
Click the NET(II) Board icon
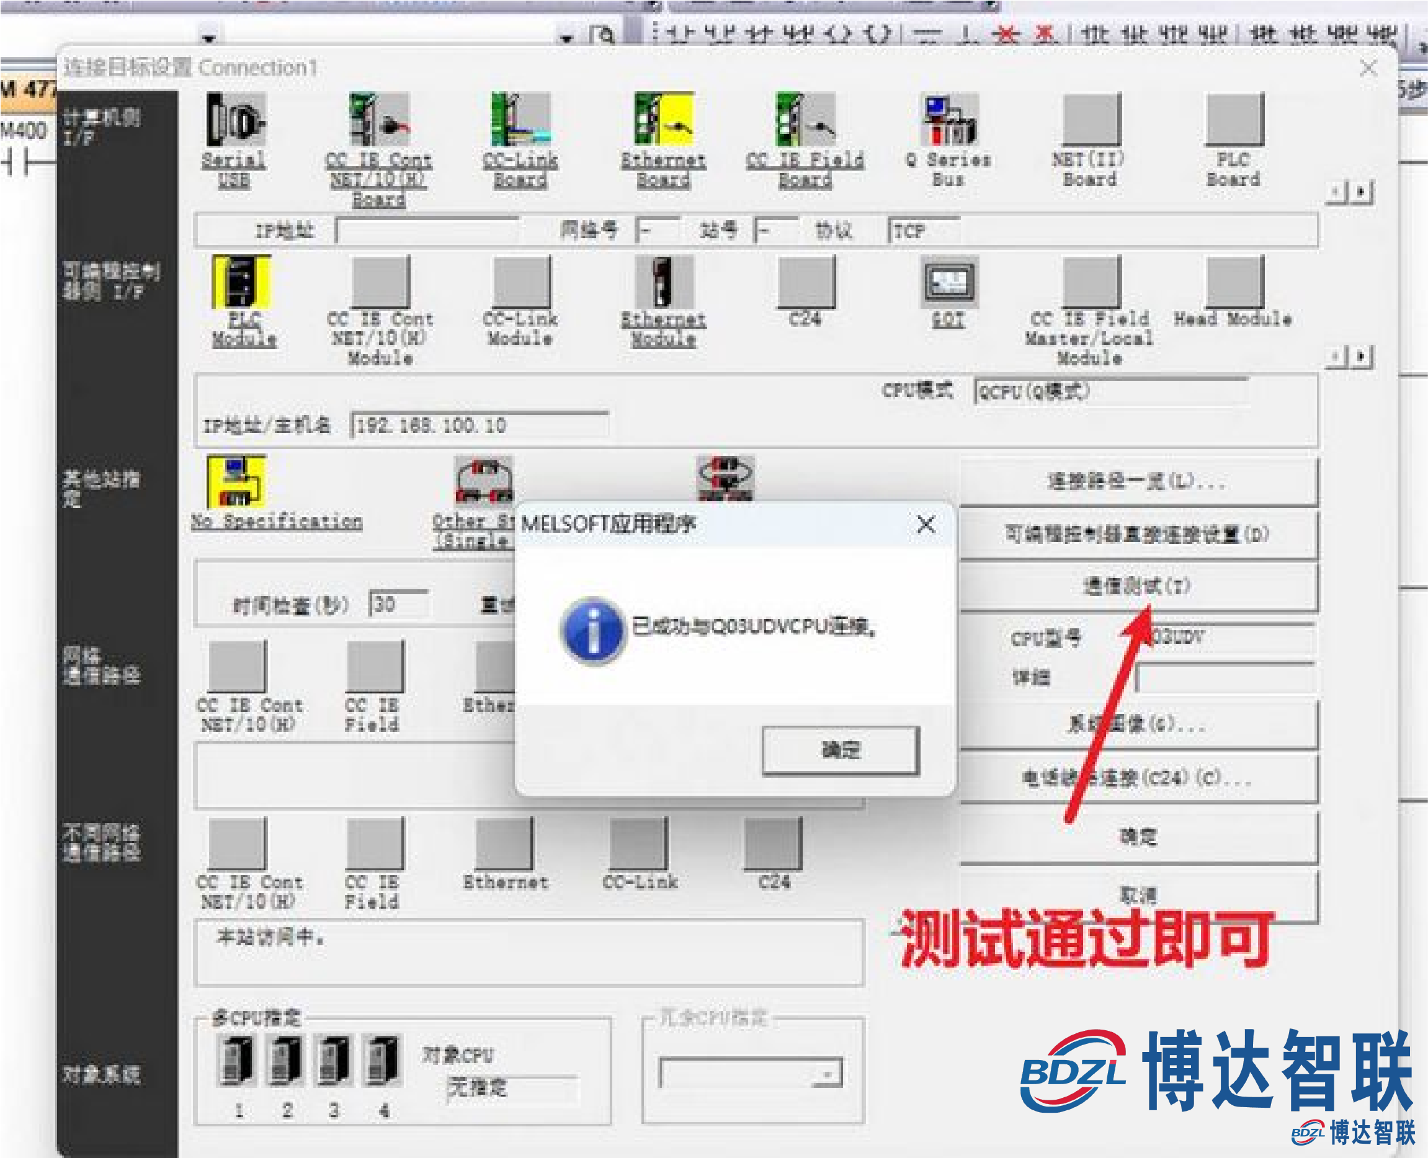coord(1092,120)
